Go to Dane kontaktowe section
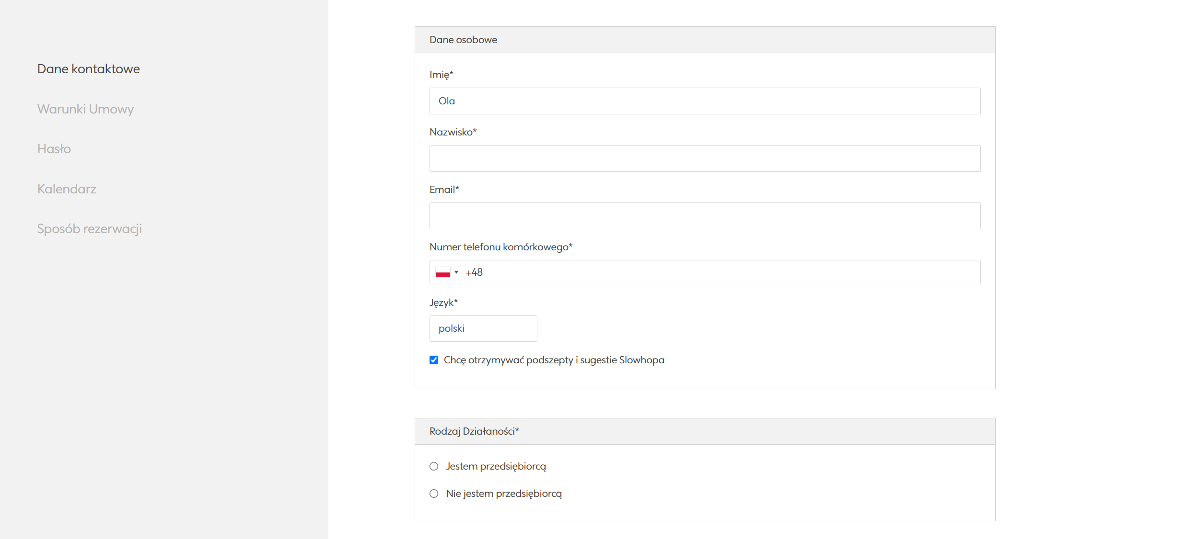Viewport: 1186px width, 539px height. coord(89,69)
